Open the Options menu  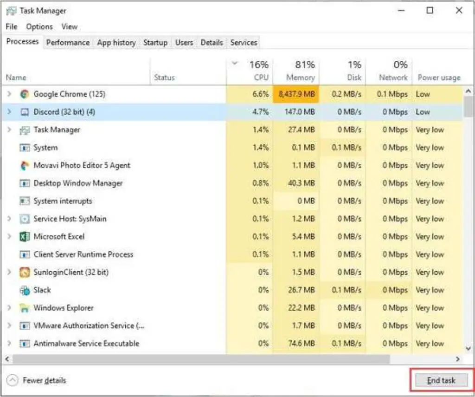tap(39, 26)
